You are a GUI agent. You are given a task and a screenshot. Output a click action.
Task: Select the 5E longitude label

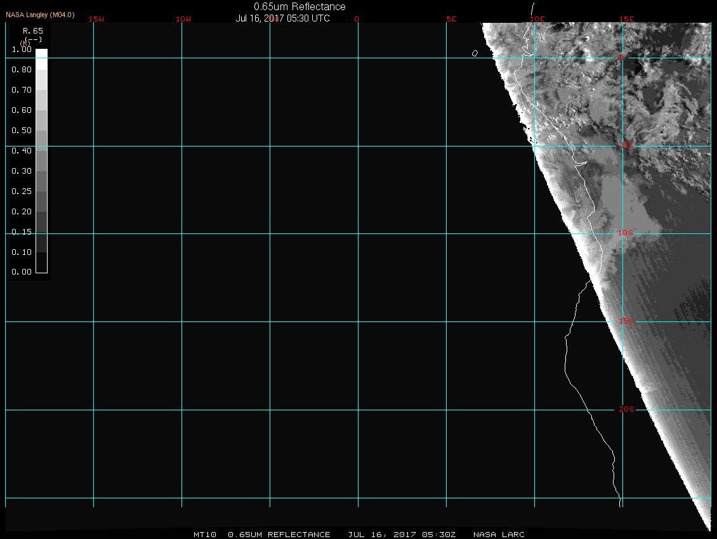point(451,19)
